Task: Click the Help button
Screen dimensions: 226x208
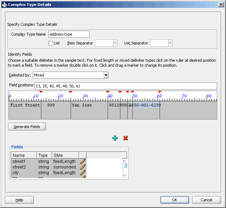Action: click(x=19, y=200)
